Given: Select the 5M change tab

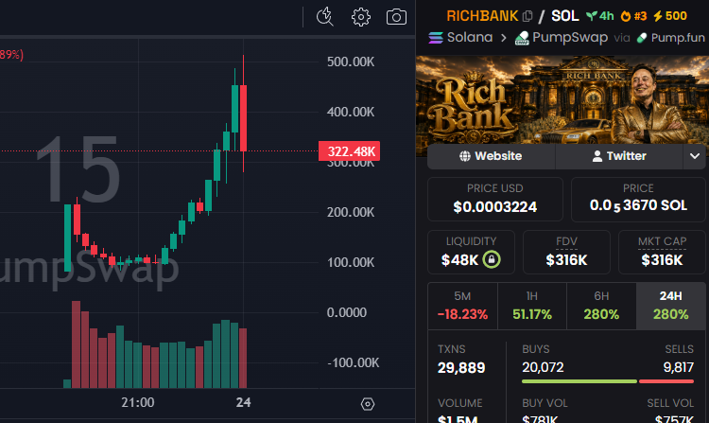Looking at the screenshot, I should [x=462, y=306].
